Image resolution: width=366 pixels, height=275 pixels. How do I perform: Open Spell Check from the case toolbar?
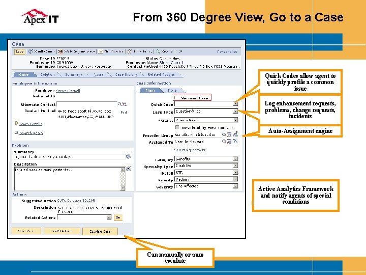click(x=41, y=51)
